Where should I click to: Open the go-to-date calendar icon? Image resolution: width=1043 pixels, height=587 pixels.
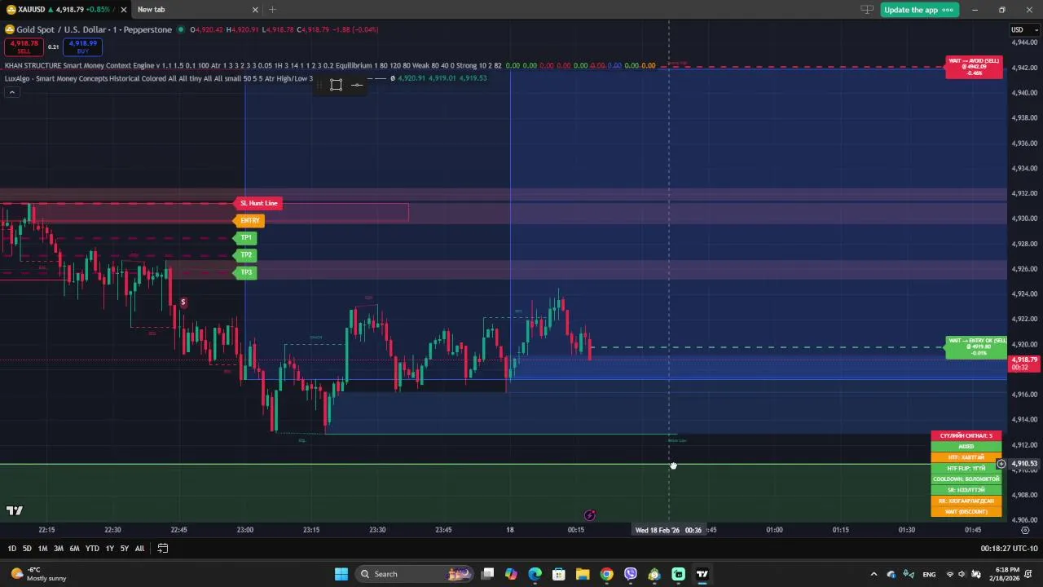(x=162, y=549)
